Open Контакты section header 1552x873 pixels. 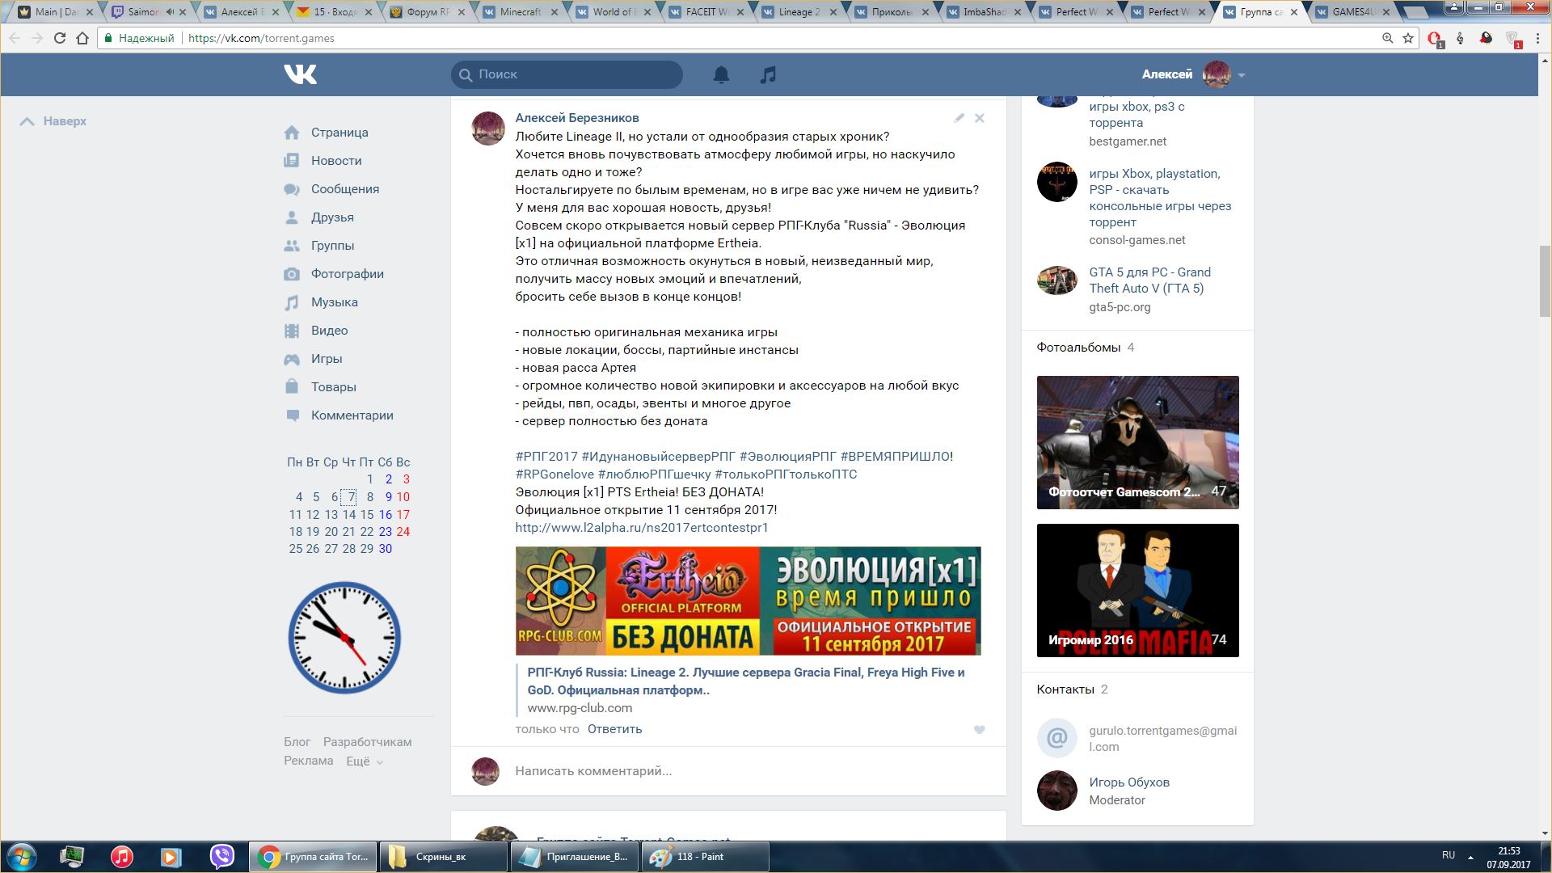pos(1065,690)
